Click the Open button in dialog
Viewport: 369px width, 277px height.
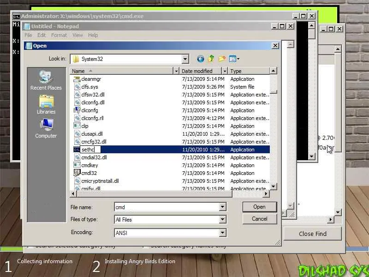coord(260,207)
